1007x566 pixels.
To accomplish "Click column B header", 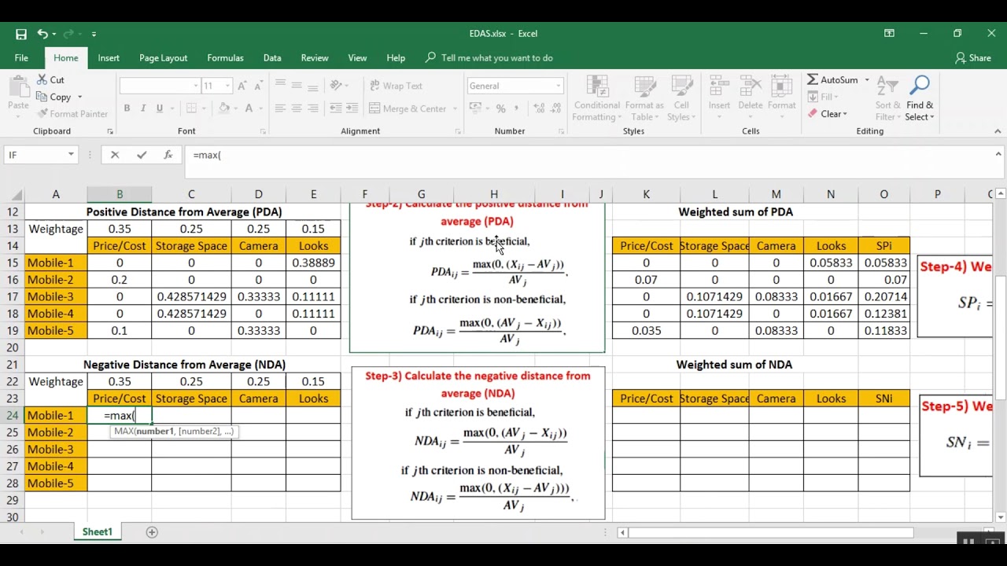I will pyautogui.click(x=120, y=194).
